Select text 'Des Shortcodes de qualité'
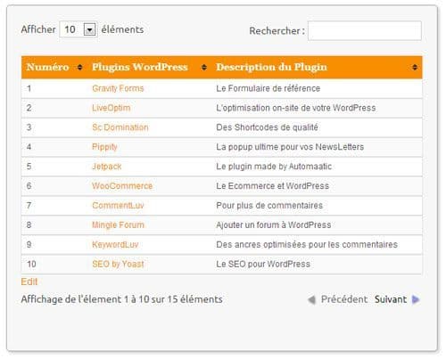This screenshot has width=446, height=359. click(267, 127)
